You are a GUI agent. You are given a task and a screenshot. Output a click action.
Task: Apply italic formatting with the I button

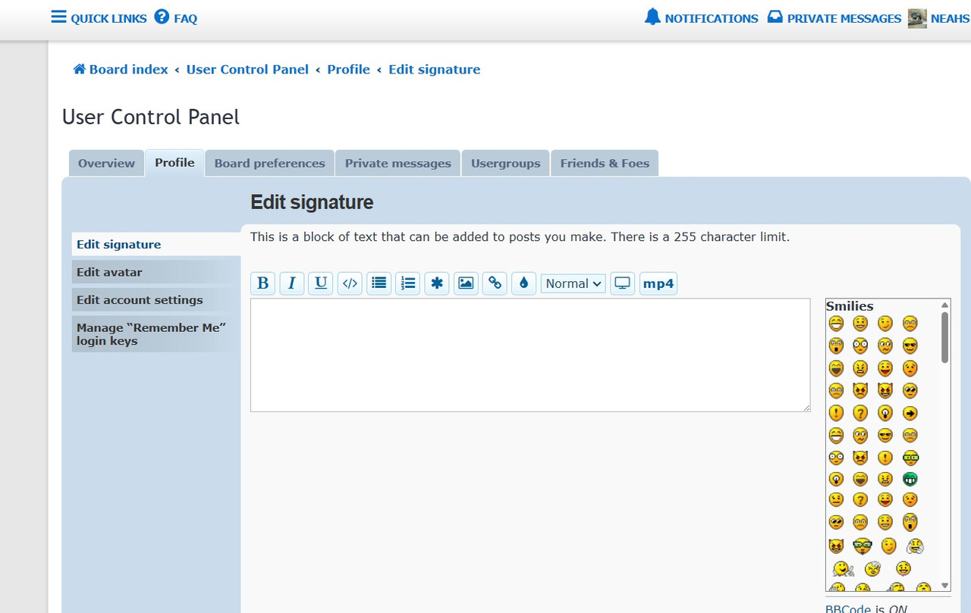pyautogui.click(x=291, y=283)
